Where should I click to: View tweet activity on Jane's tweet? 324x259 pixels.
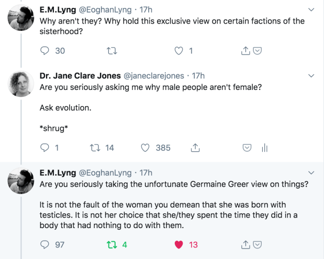click(x=265, y=148)
